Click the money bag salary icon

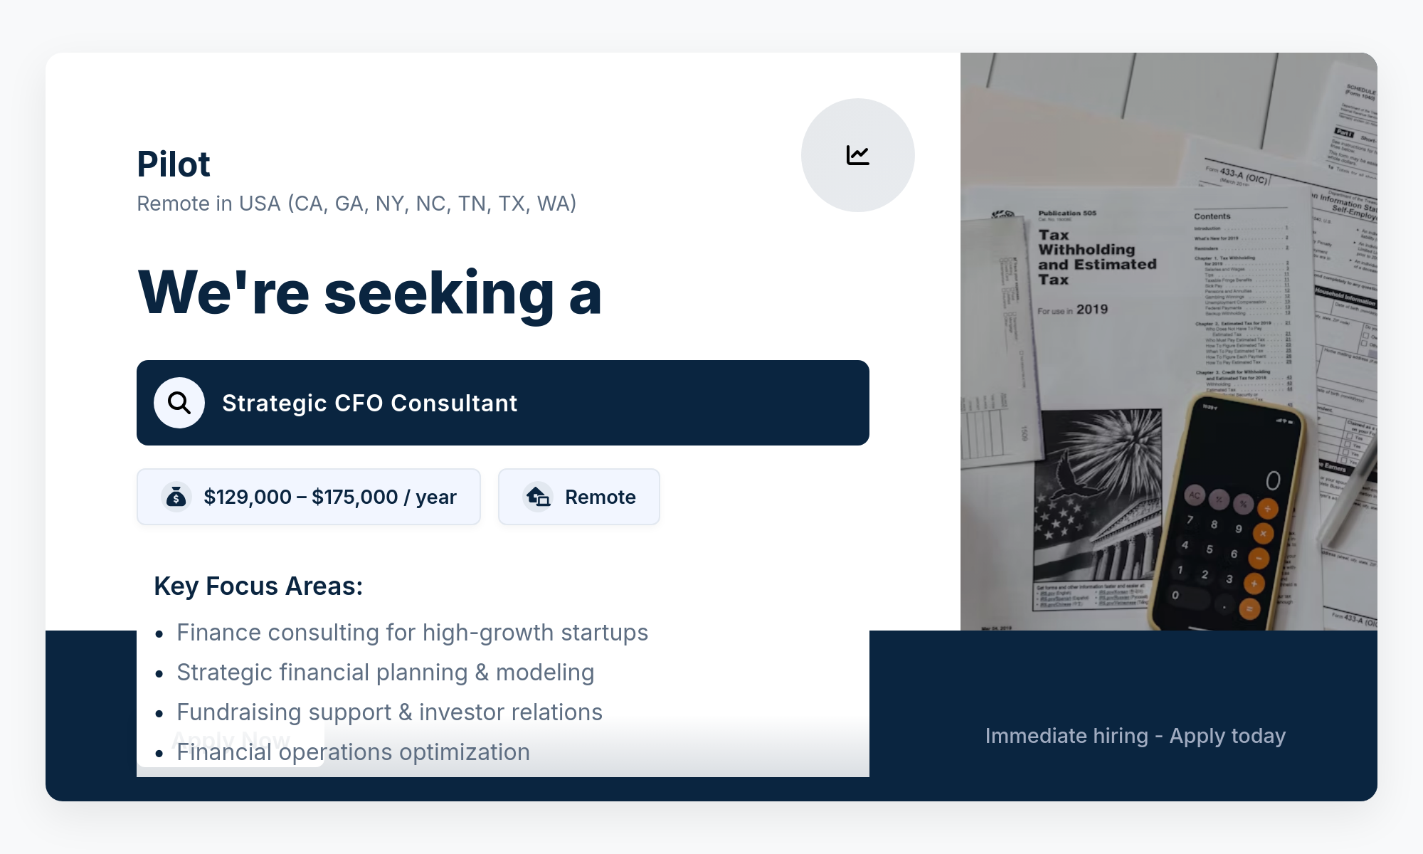[x=176, y=497]
